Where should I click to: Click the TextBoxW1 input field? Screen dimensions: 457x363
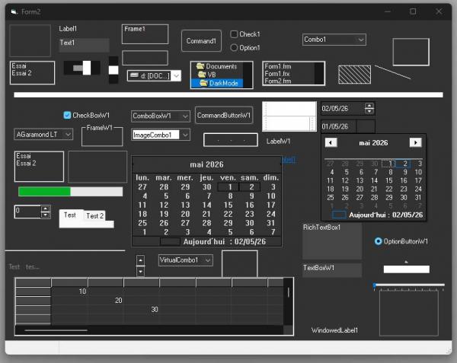[332, 270]
